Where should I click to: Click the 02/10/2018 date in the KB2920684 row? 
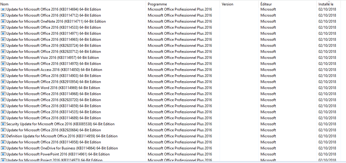(327, 130)
